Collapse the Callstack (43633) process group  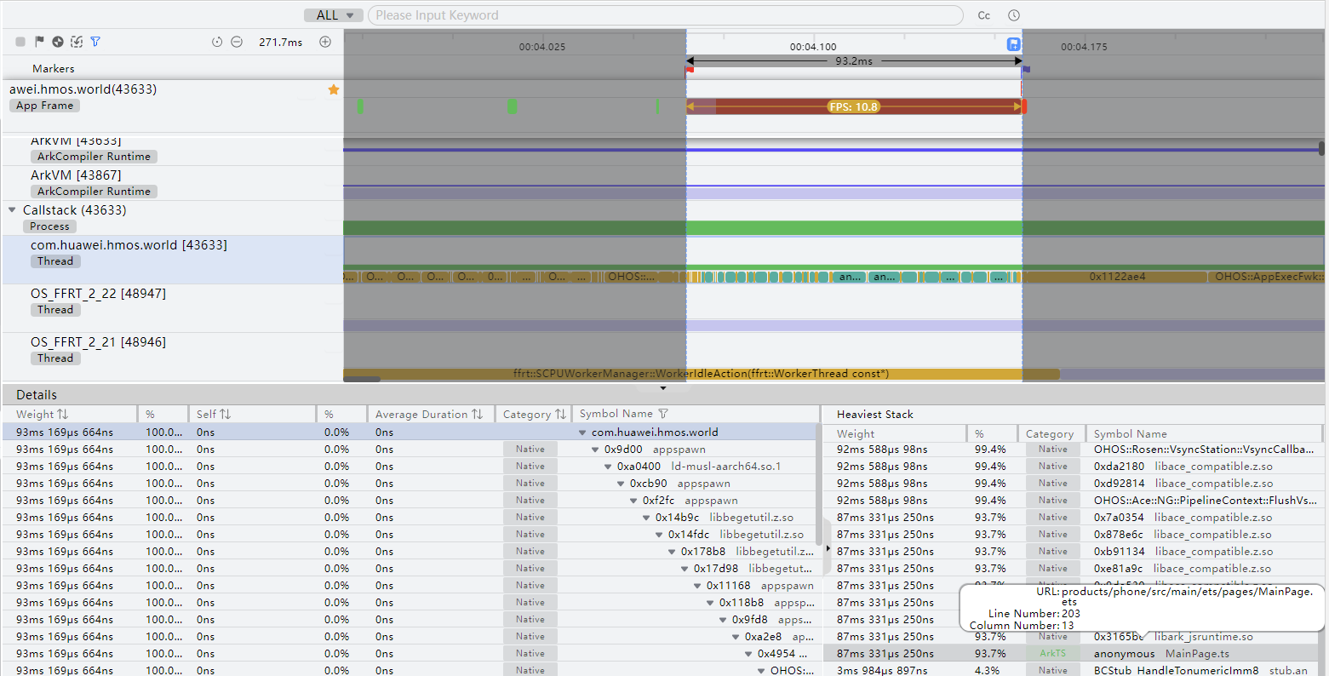click(x=12, y=209)
